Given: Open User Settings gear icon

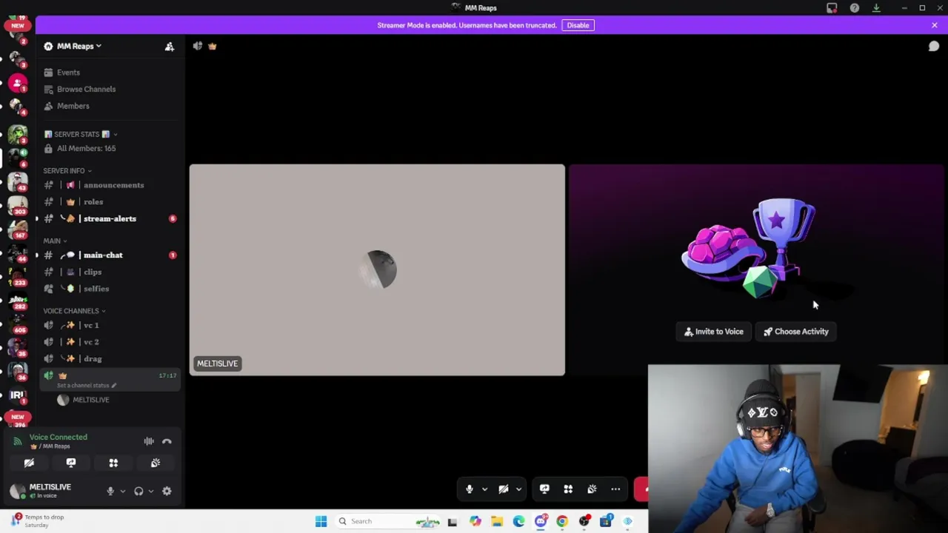Looking at the screenshot, I should (167, 491).
